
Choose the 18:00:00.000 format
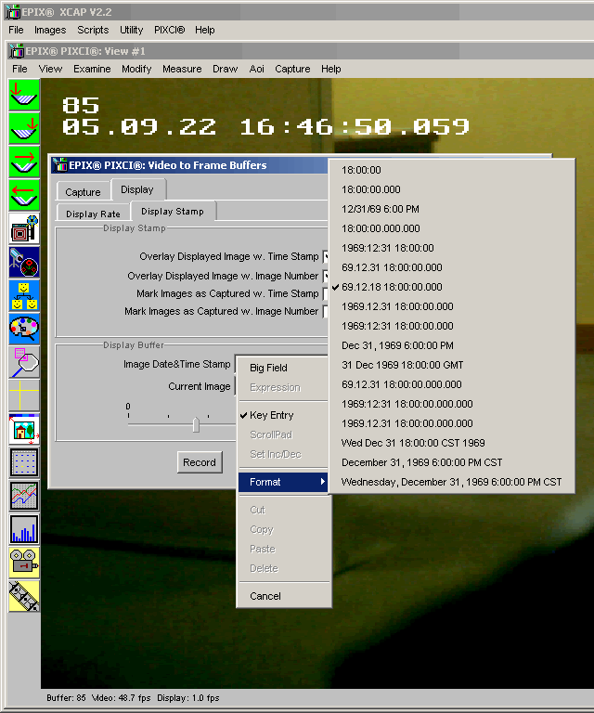click(x=452, y=189)
